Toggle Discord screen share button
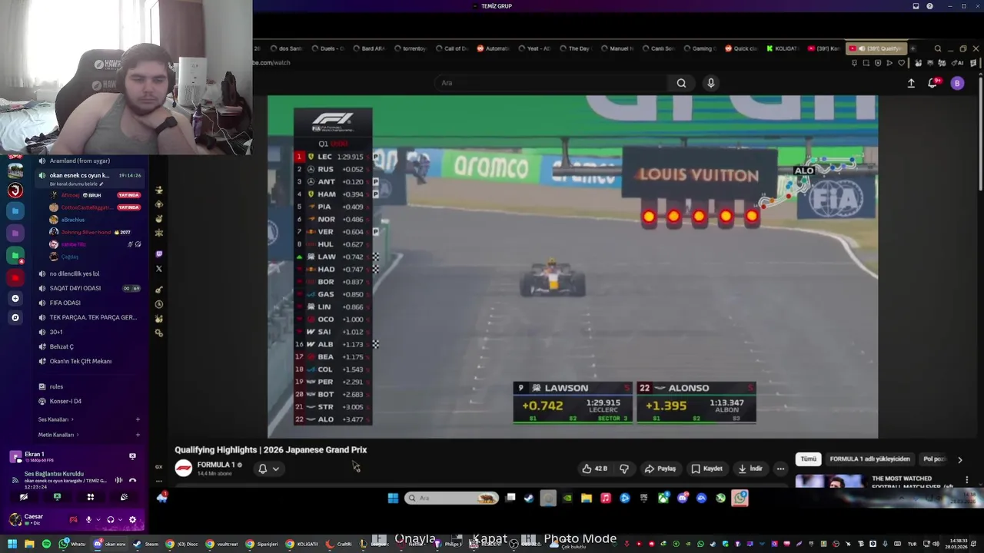Viewport: 984px width, 553px height. click(x=57, y=497)
